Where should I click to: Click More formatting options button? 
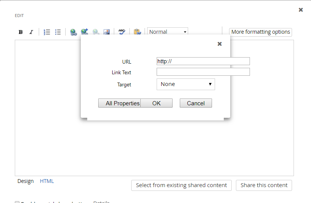[261, 32]
